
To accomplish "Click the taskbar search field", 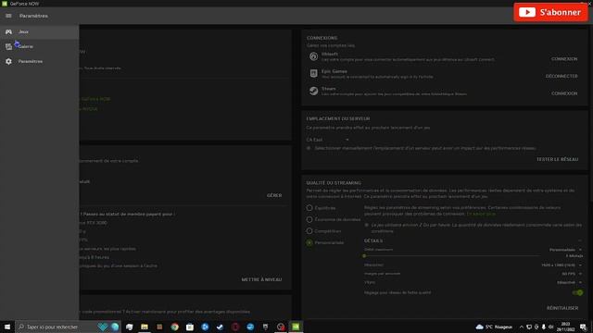I will (68, 327).
